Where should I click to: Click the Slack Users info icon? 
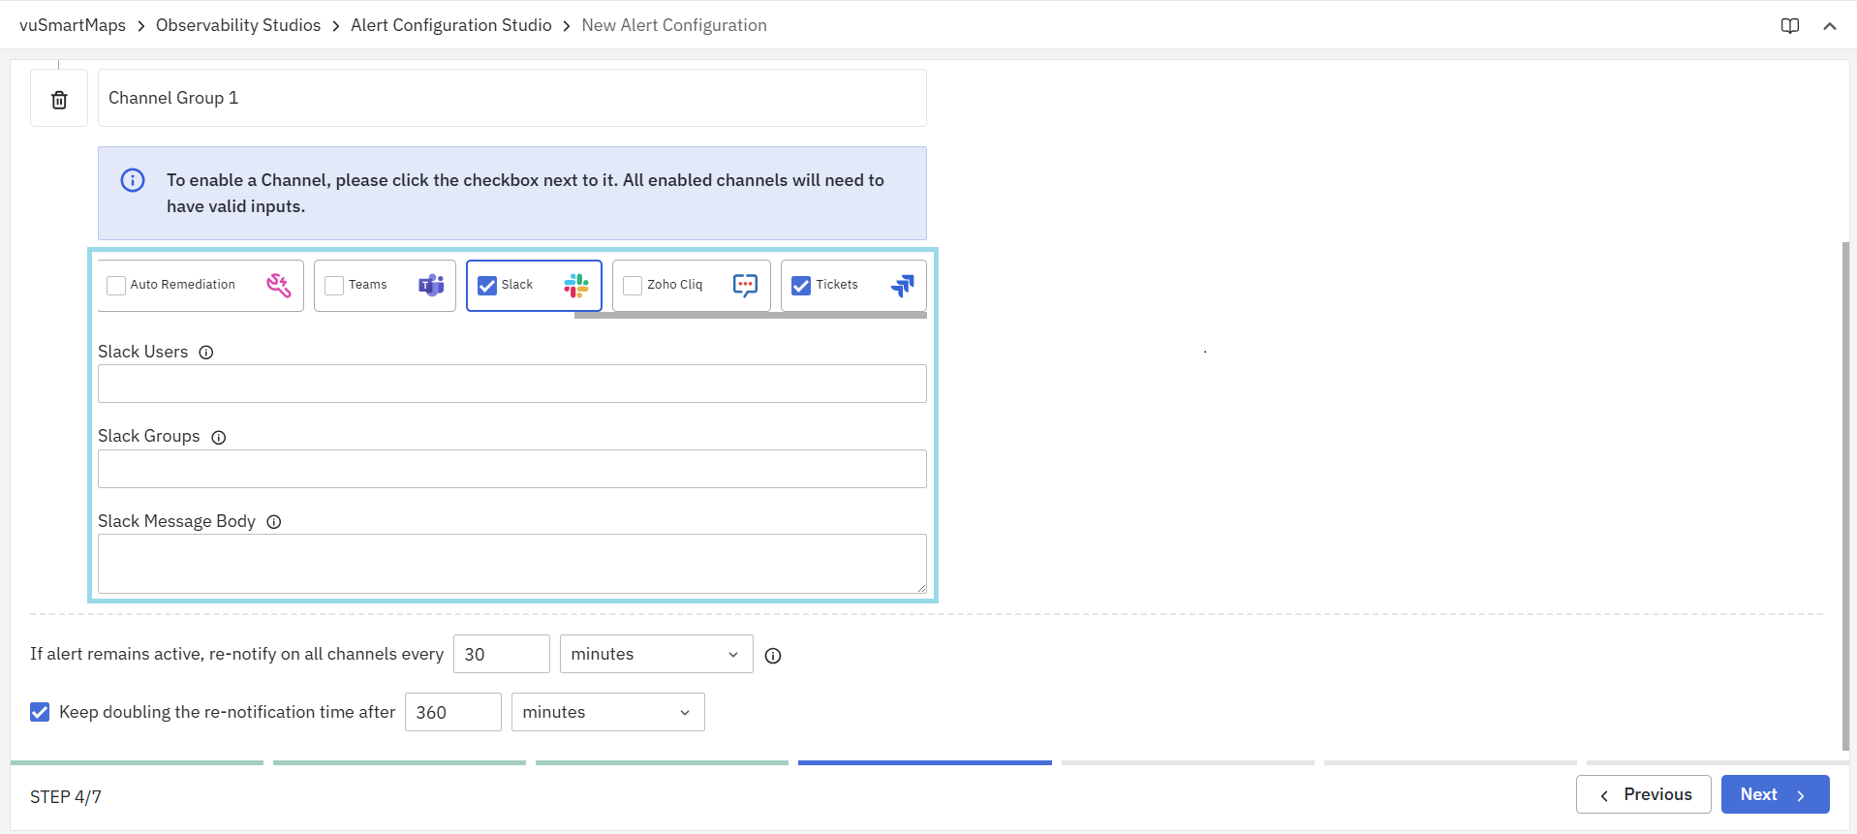pyautogui.click(x=206, y=353)
